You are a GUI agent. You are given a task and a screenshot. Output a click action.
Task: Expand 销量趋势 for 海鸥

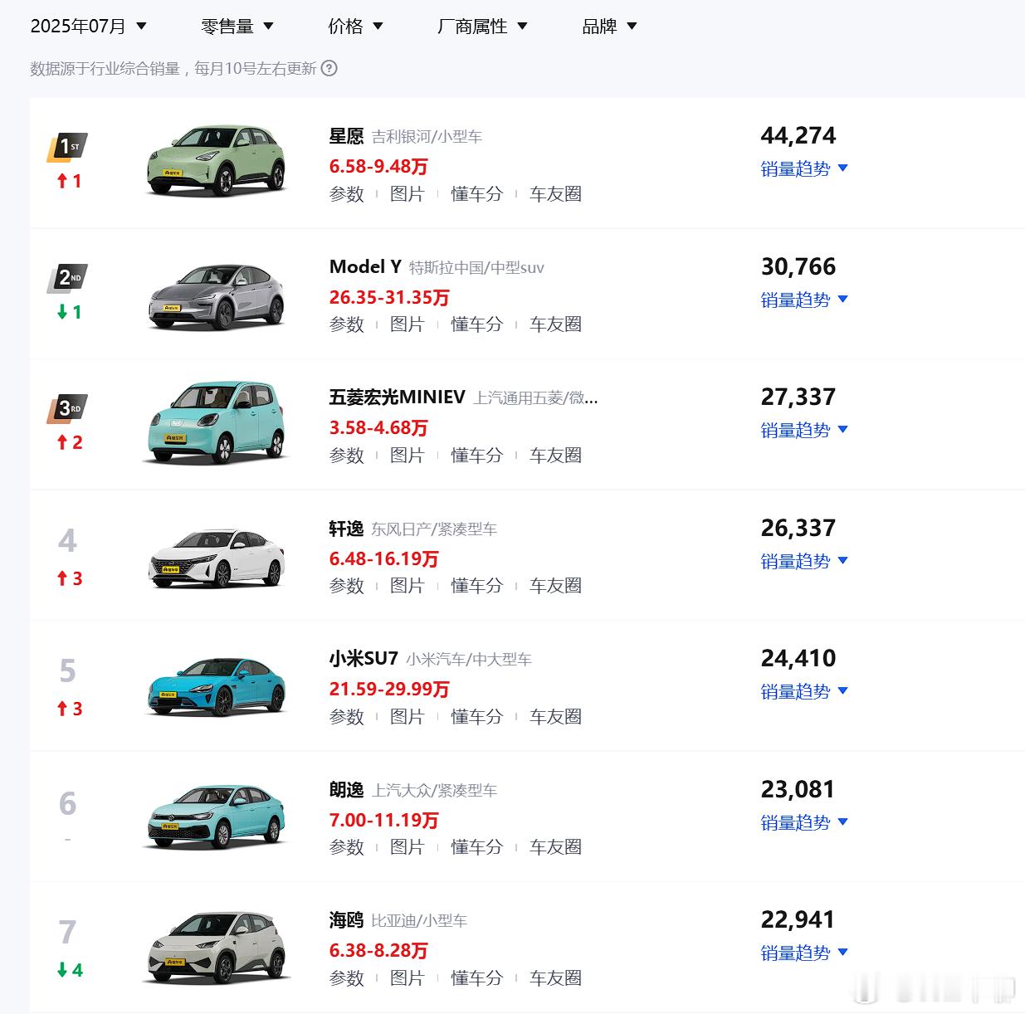coord(804,953)
